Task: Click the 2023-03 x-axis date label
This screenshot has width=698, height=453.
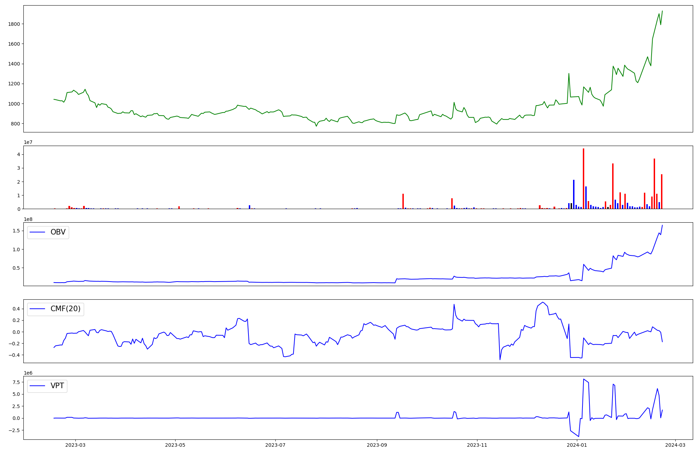Action: point(75,445)
